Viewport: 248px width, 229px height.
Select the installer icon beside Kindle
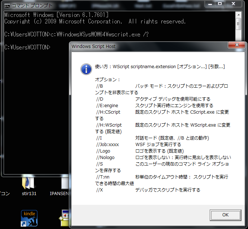(64, 218)
